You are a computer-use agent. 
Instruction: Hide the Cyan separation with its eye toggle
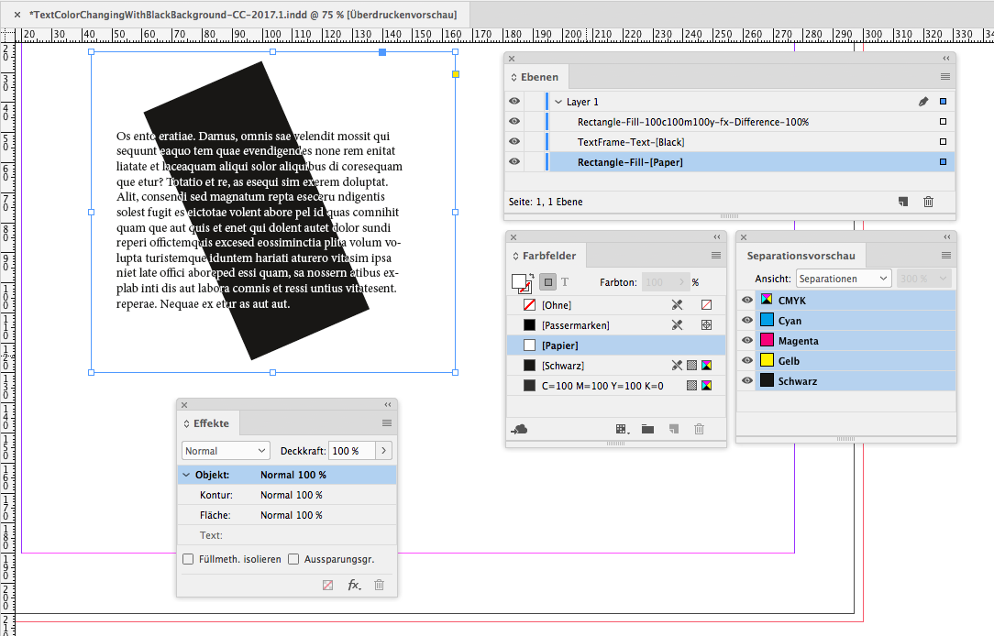tap(746, 320)
